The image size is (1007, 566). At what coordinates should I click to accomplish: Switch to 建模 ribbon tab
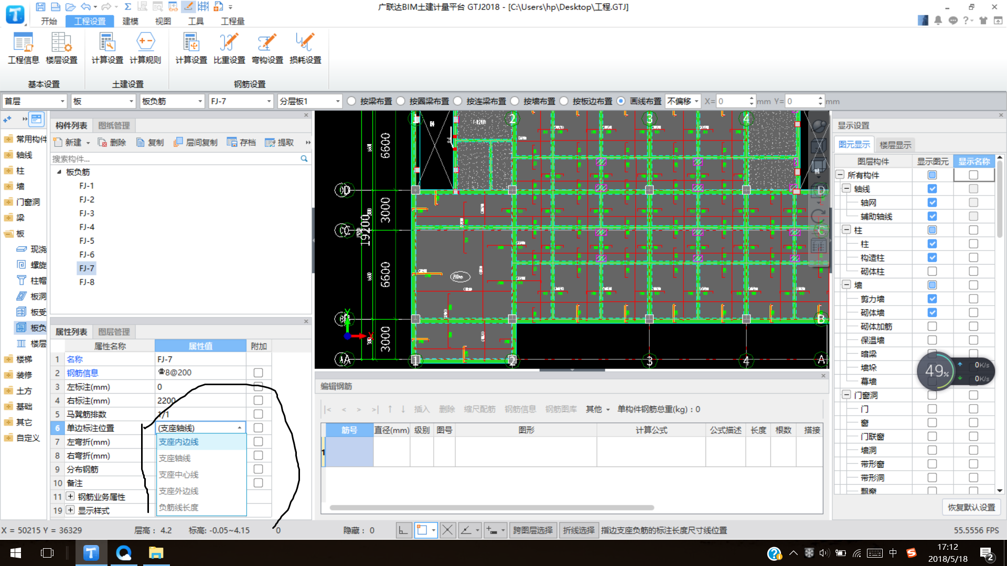130,21
